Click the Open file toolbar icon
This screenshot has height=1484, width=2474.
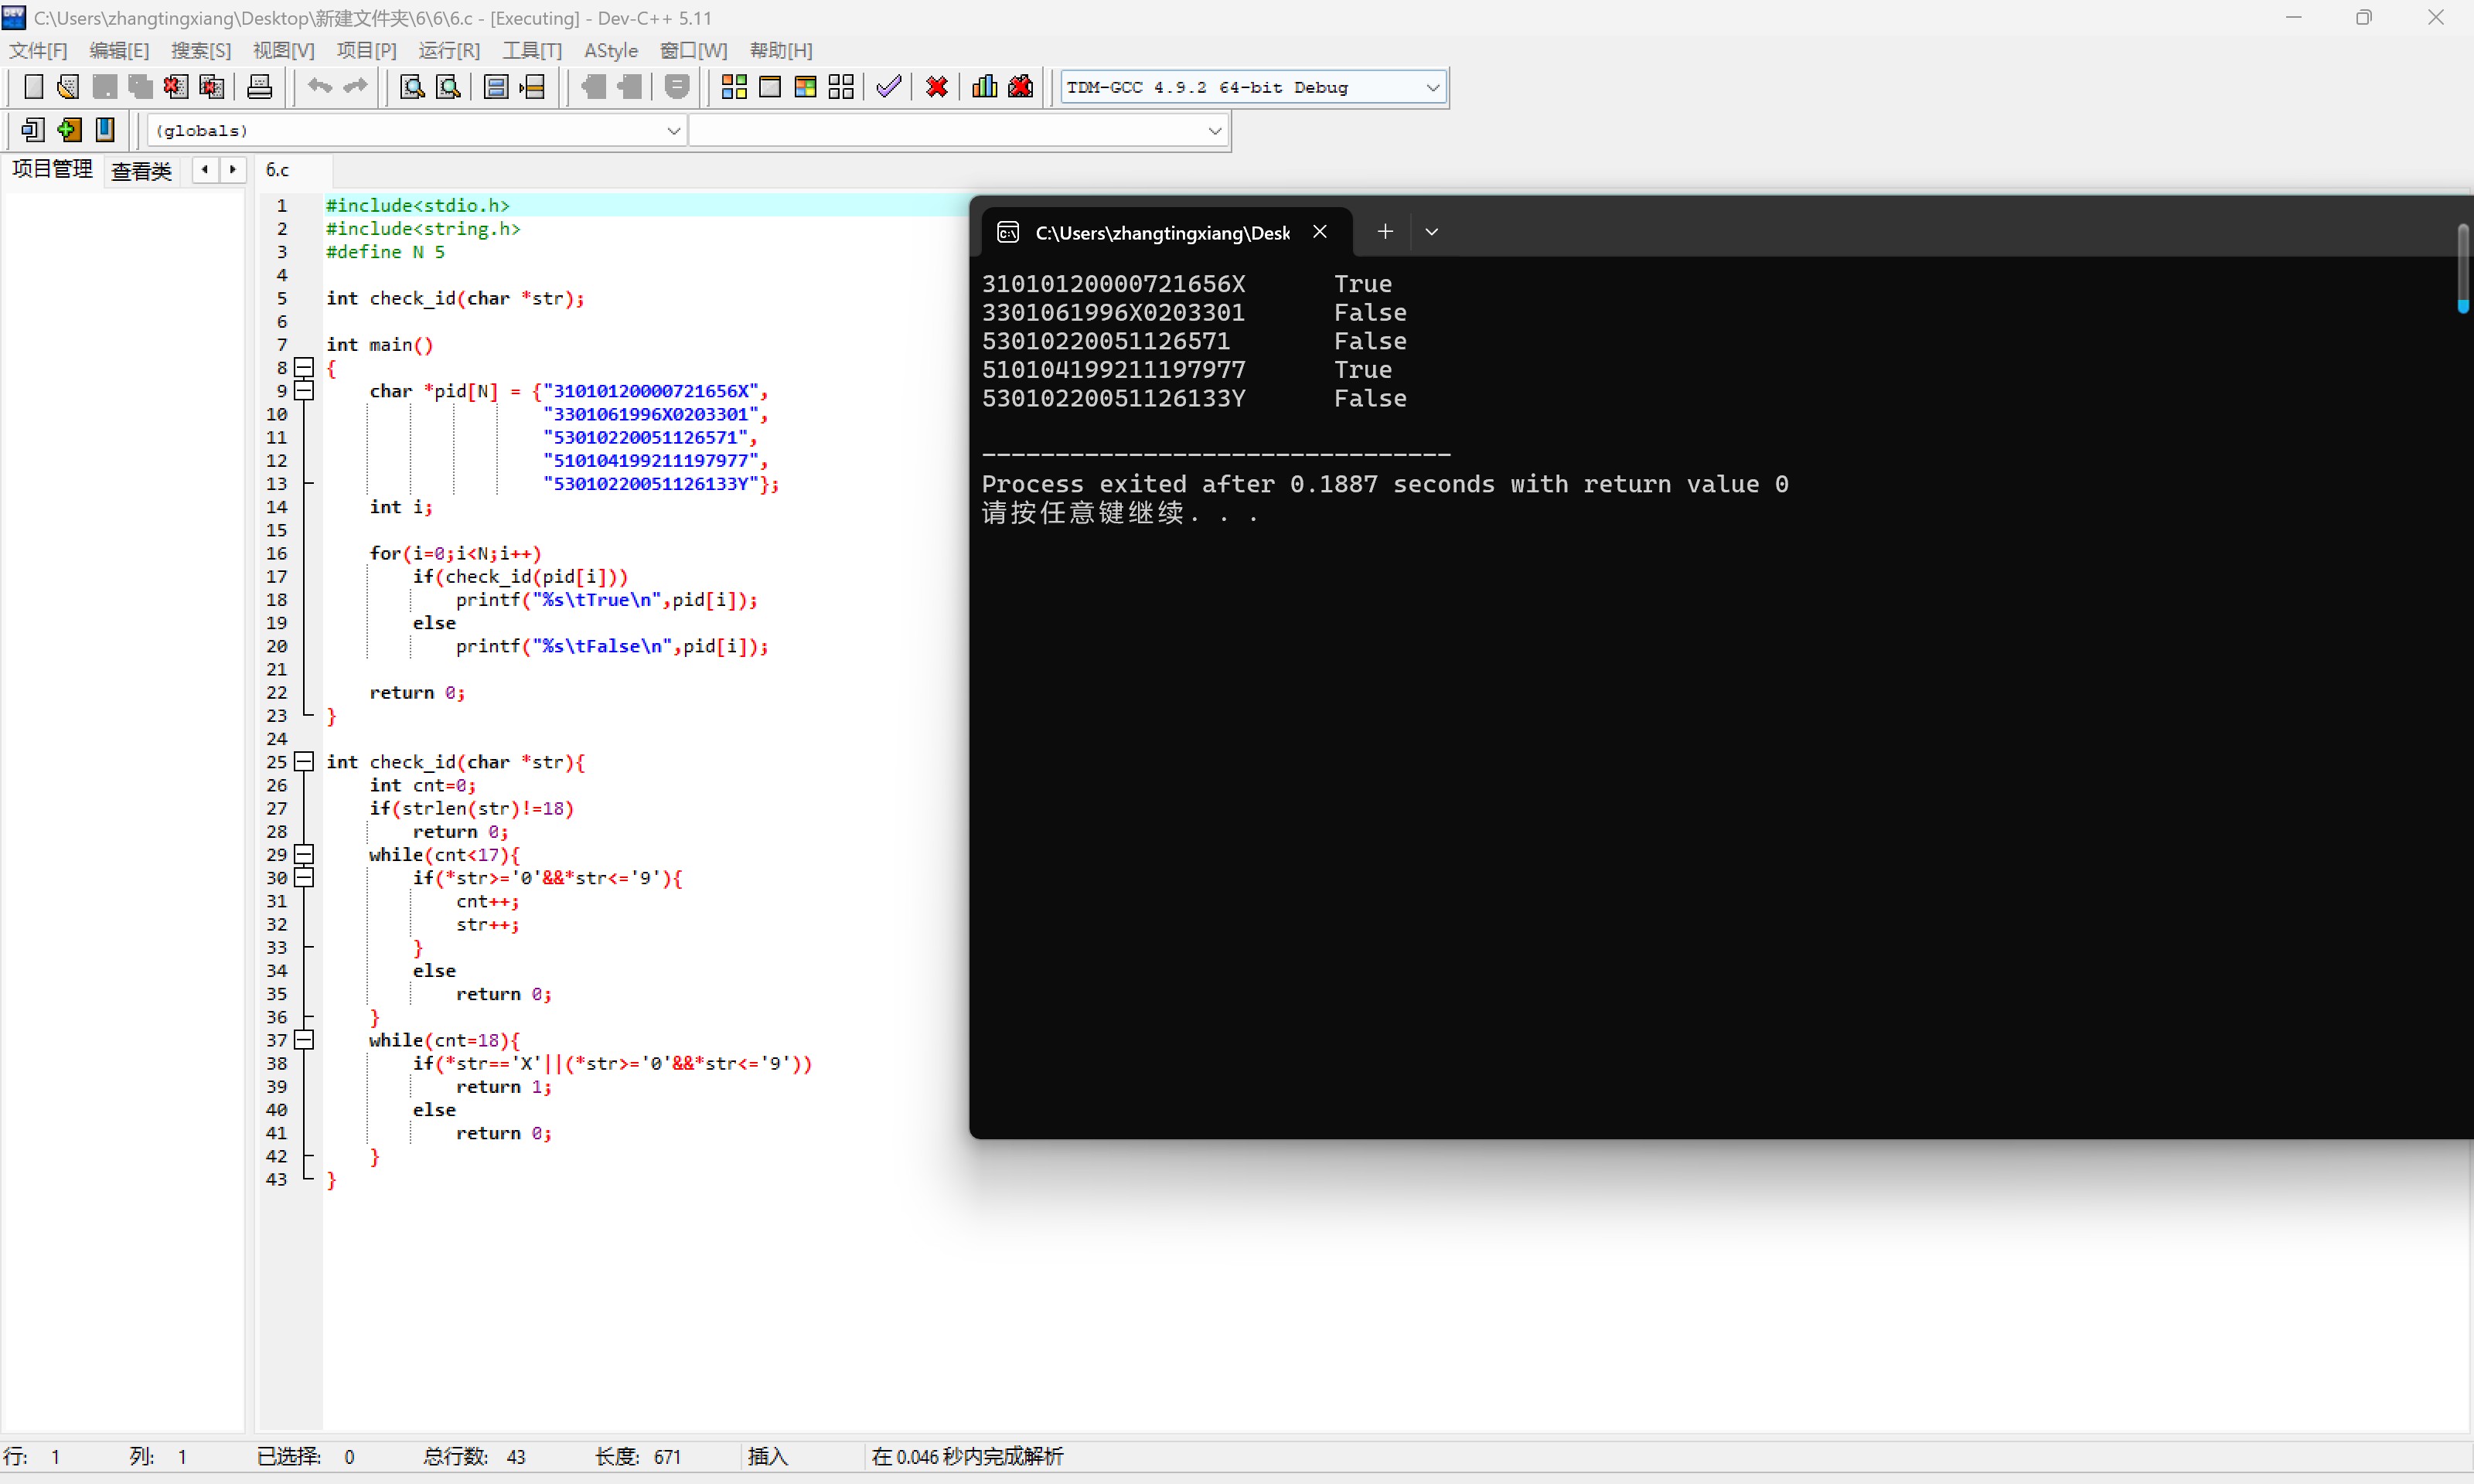[68, 87]
